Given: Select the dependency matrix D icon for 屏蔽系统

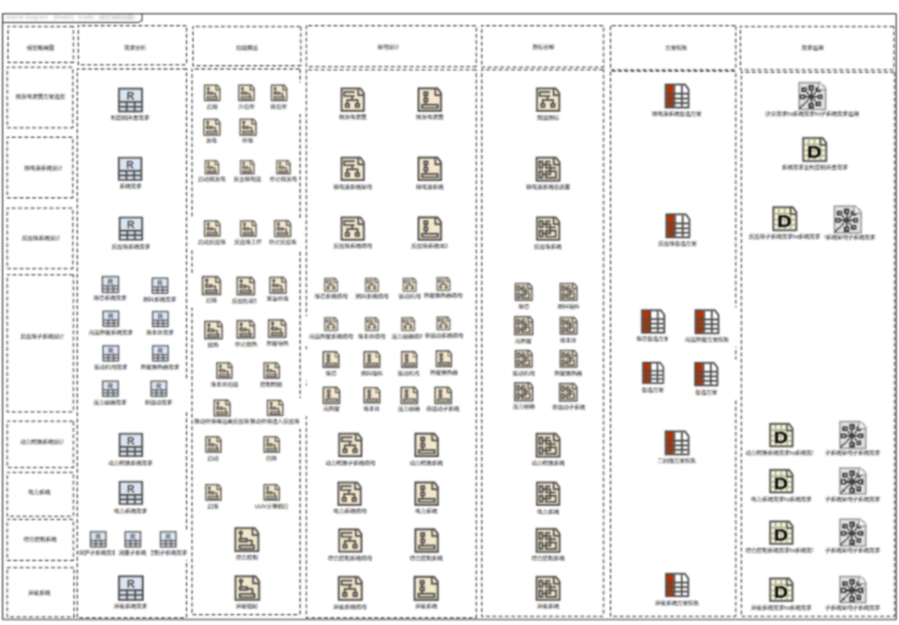Looking at the screenshot, I should (x=780, y=589).
